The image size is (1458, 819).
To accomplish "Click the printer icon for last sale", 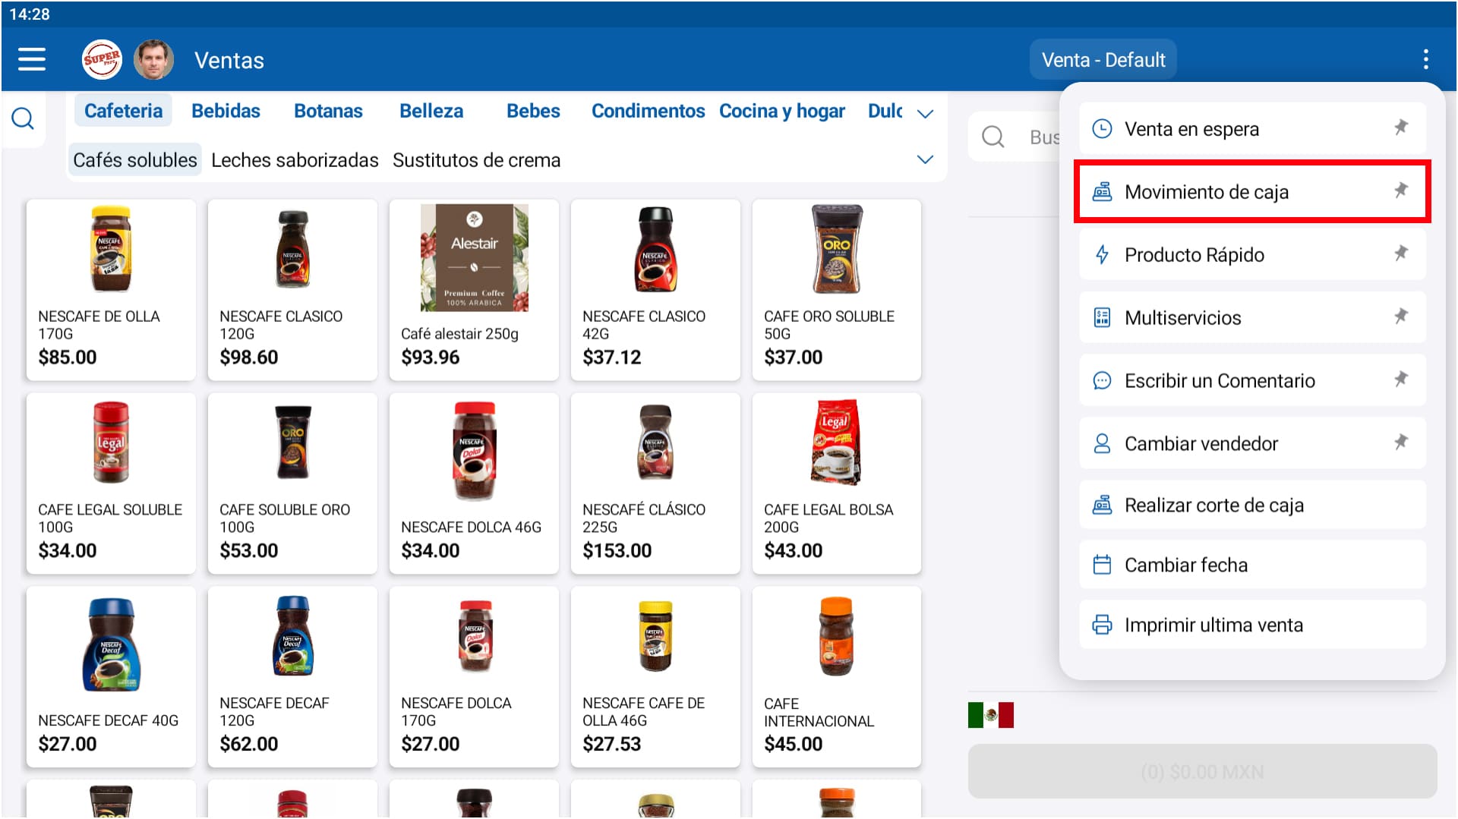I will (x=1102, y=625).
